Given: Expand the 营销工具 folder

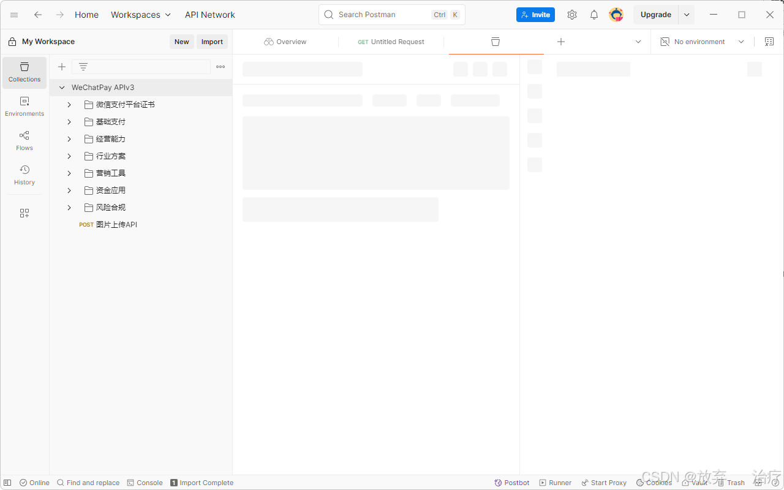Looking at the screenshot, I should [69, 173].
